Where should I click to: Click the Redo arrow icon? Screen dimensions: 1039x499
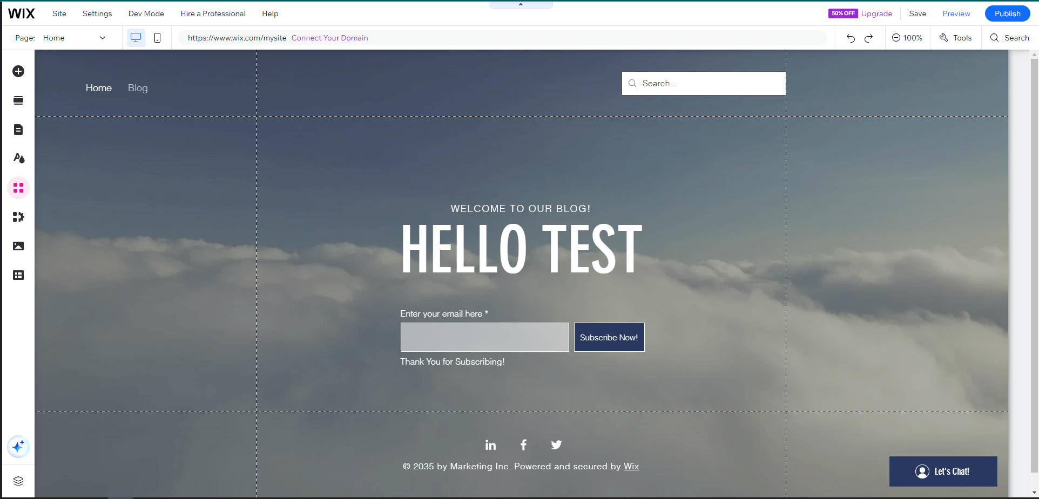tap(868, 38)
